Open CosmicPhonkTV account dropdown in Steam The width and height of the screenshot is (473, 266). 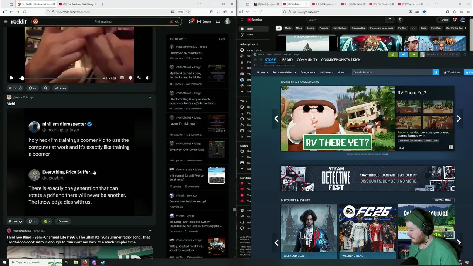pos(439,54)
